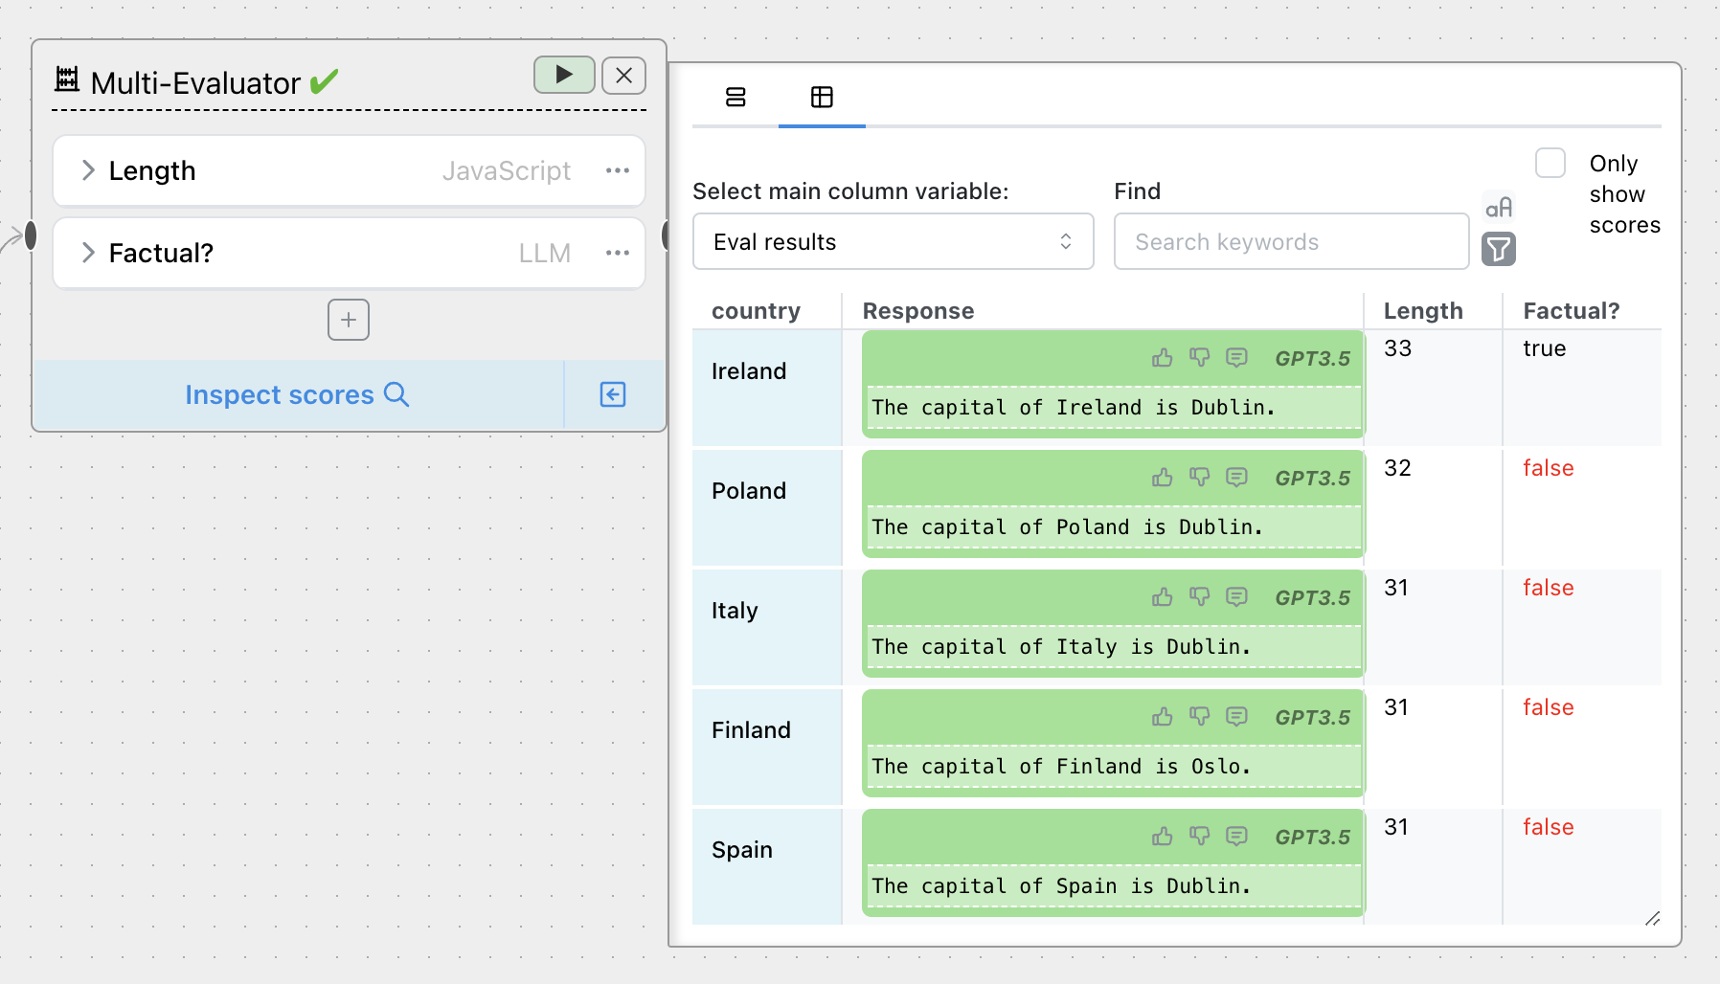Switch to the grouped list view tab
The image size is (1720, 984).
[x=736, y=97]
